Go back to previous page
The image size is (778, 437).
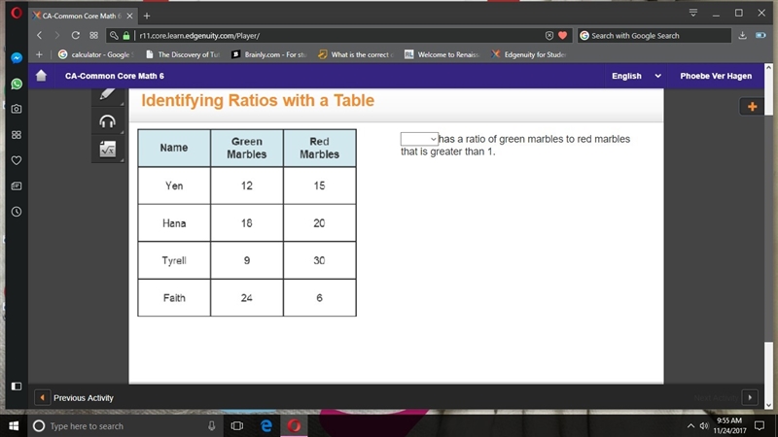[40, 36]
